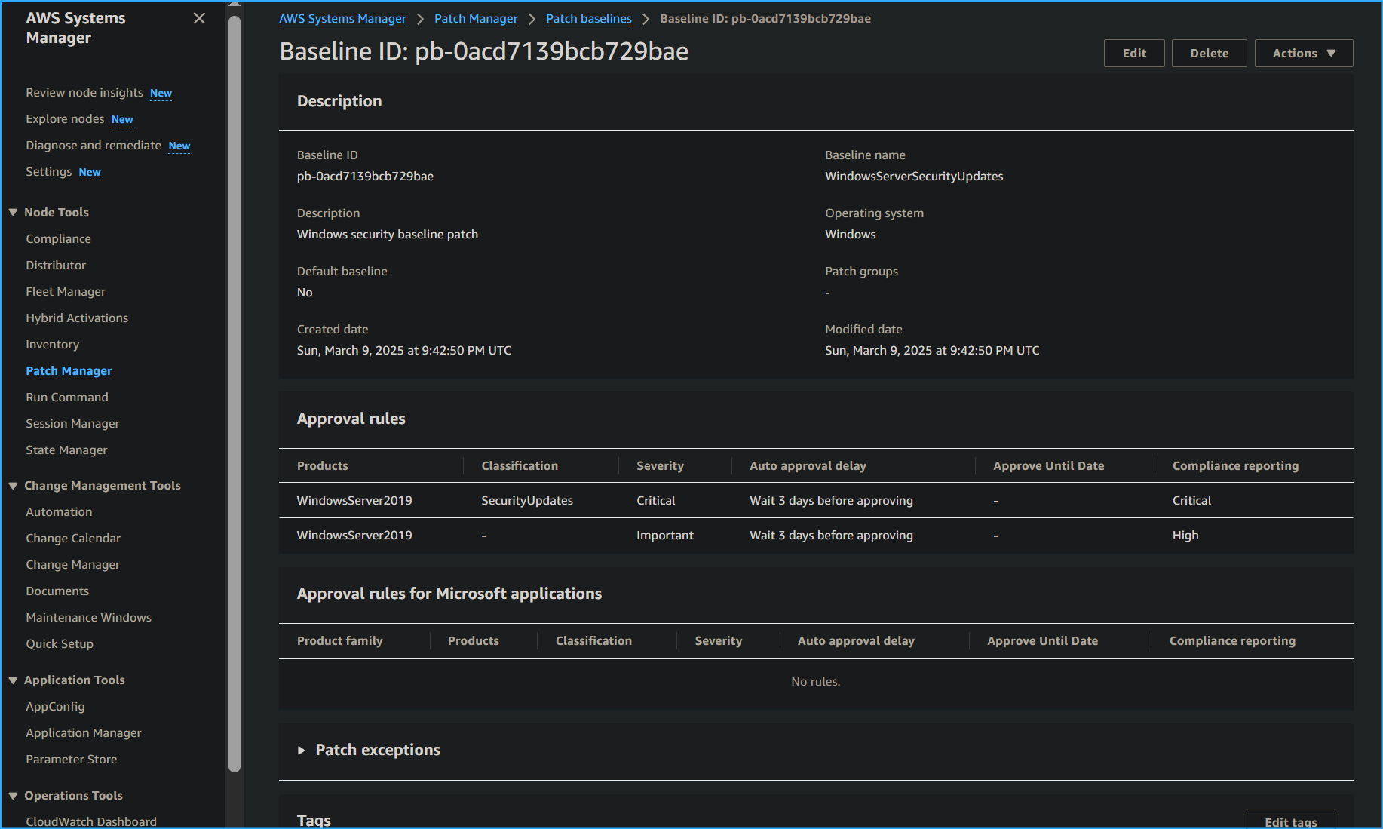Close the AWS Systems Manager navigation panel
The width and height of the screenshot is (1383, 829).
click(x=198, y=17)
